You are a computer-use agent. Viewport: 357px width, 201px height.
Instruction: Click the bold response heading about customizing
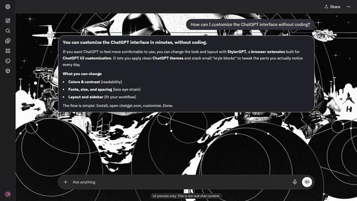[x=135, y=42]
